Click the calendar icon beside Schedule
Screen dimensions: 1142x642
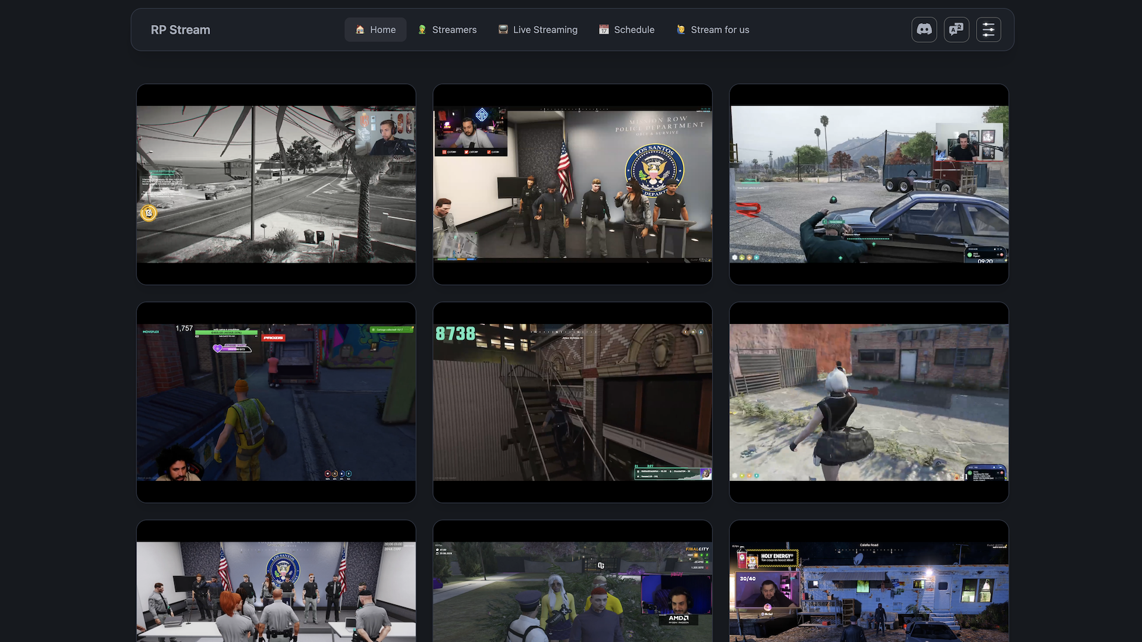pos(604,30)
